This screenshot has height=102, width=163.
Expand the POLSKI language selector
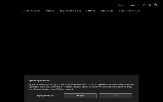click(x=134, y=5)
